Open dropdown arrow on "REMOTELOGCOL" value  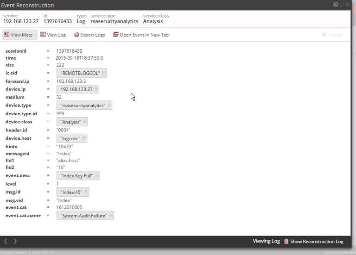[x=103, y=73]
